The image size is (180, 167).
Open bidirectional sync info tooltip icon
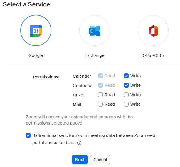click(x=79, y=143)
